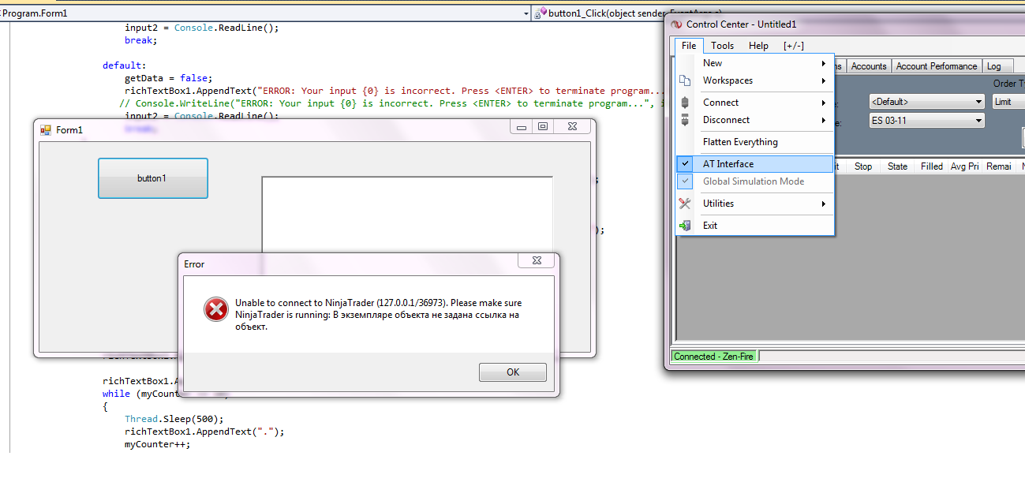Maximize the Form1 window
This screenshot has height=497, width=1025.
click(543, 126)
